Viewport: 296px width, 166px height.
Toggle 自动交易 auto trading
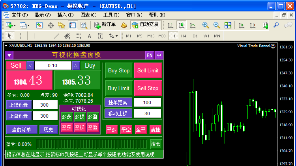tap(145, 25)
